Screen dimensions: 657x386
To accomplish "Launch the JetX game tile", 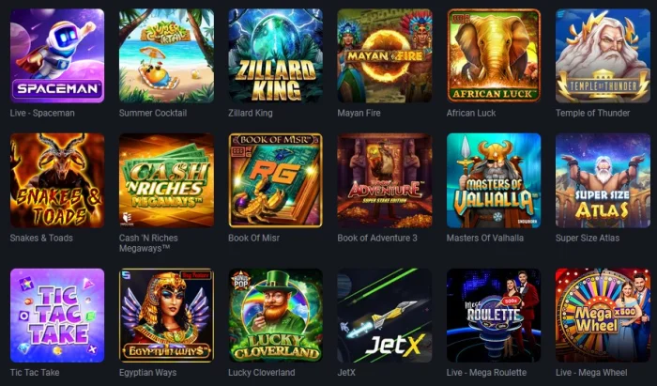I will 385,316.
